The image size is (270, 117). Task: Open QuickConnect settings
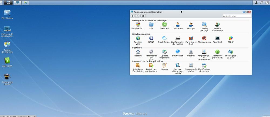(x=164, y=39)
